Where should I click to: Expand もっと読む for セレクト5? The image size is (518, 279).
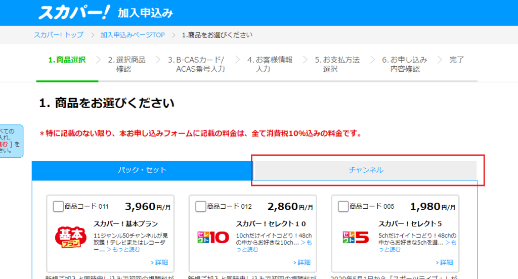coord(417,246)
